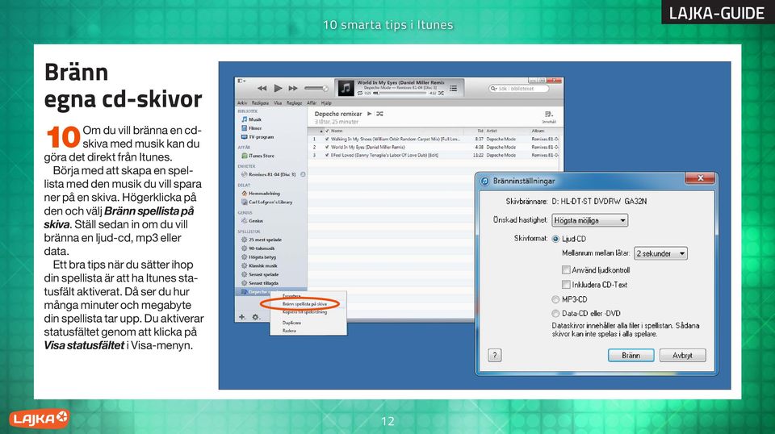Viewport: 775px width, 434px height.
Task: Click the help question mark button
Action: [x=495, y=356]
